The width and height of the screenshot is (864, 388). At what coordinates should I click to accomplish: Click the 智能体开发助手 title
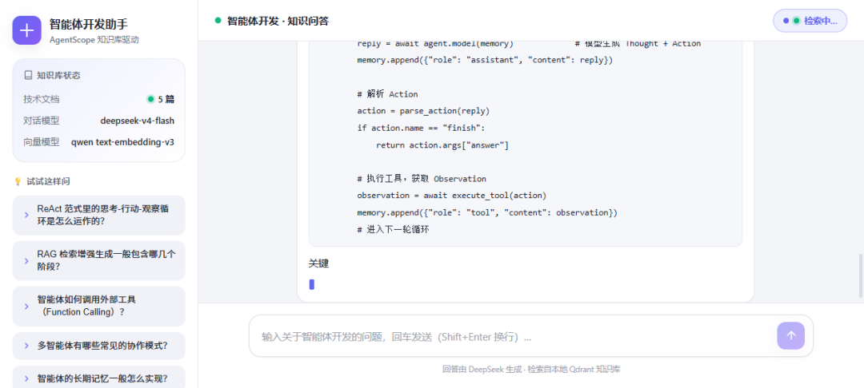[89, 24]
